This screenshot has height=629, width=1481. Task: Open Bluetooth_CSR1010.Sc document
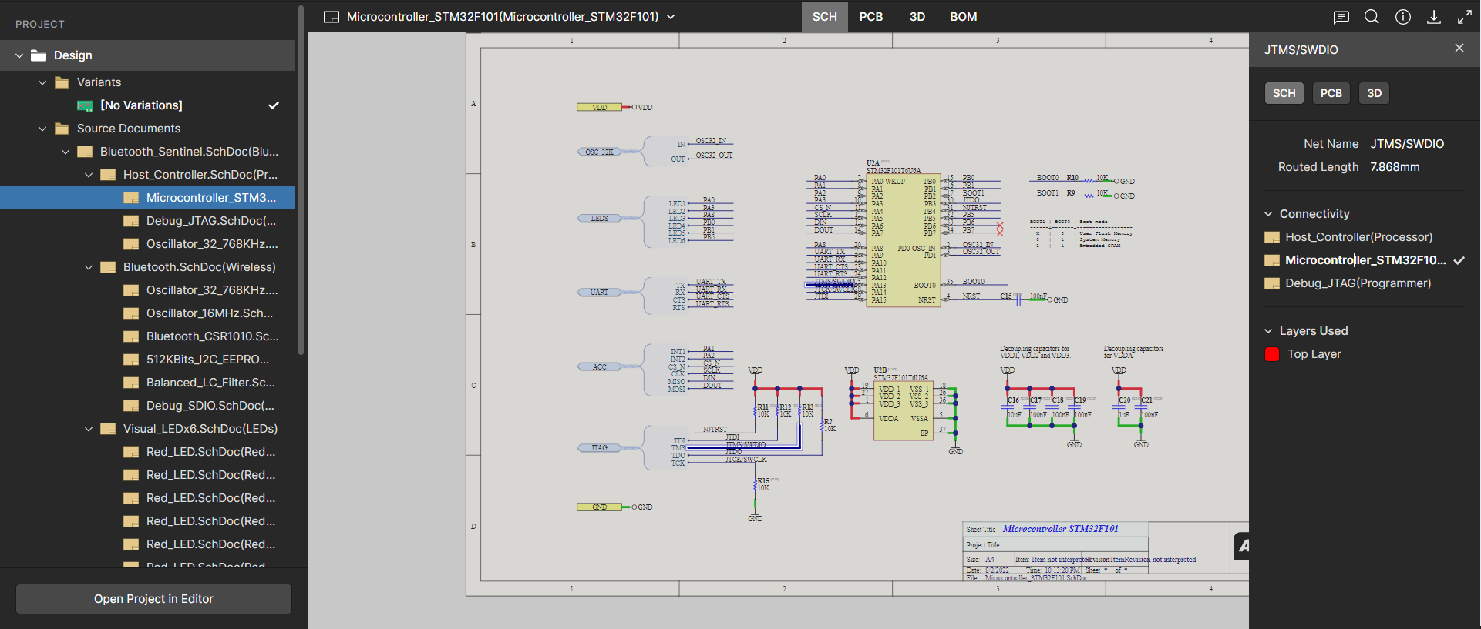(213, 336)
